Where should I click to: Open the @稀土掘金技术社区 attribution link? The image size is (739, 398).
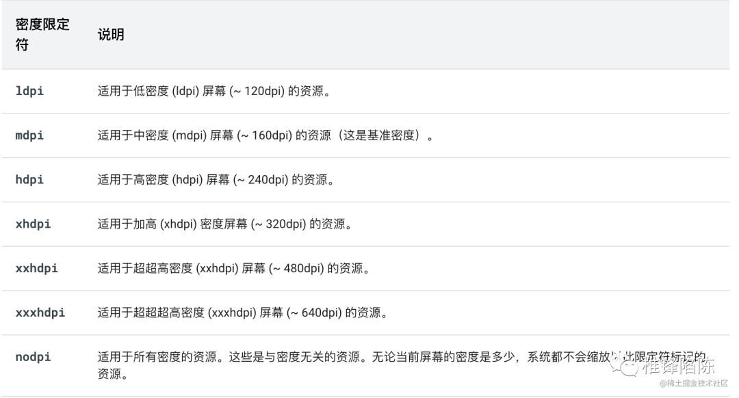click(x=695, y=382)
